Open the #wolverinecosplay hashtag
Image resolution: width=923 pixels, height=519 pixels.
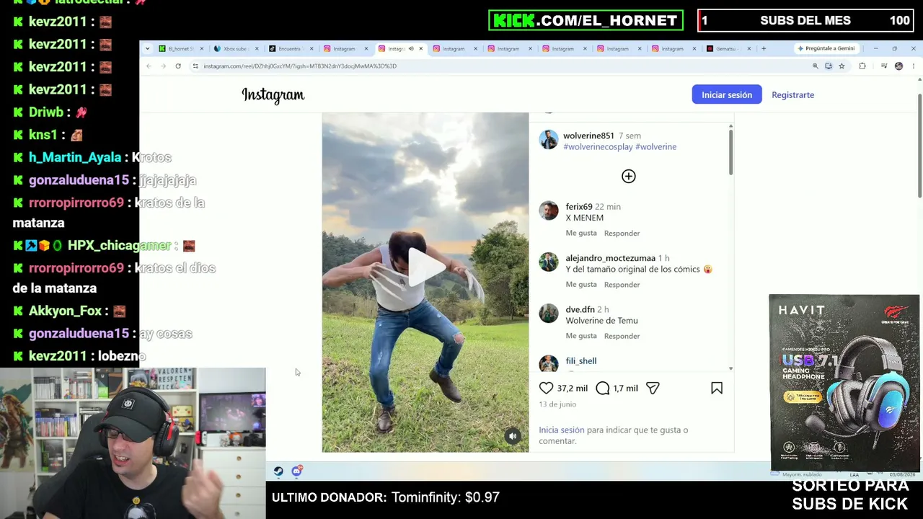pyautogui.click(x=598, y=146)
